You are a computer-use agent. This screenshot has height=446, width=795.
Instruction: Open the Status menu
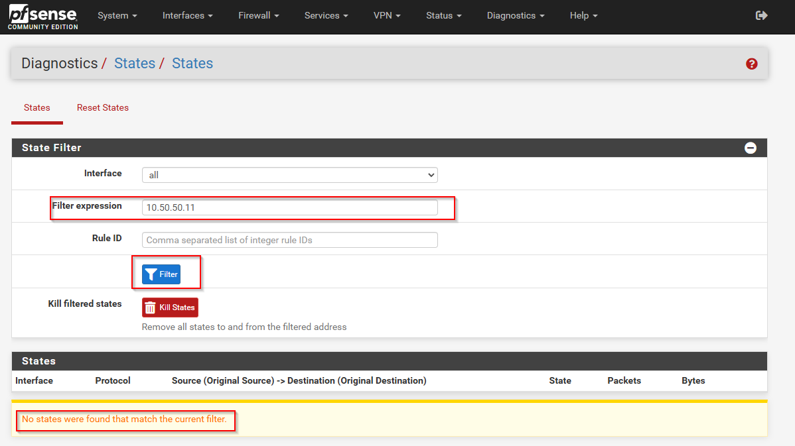443,15
